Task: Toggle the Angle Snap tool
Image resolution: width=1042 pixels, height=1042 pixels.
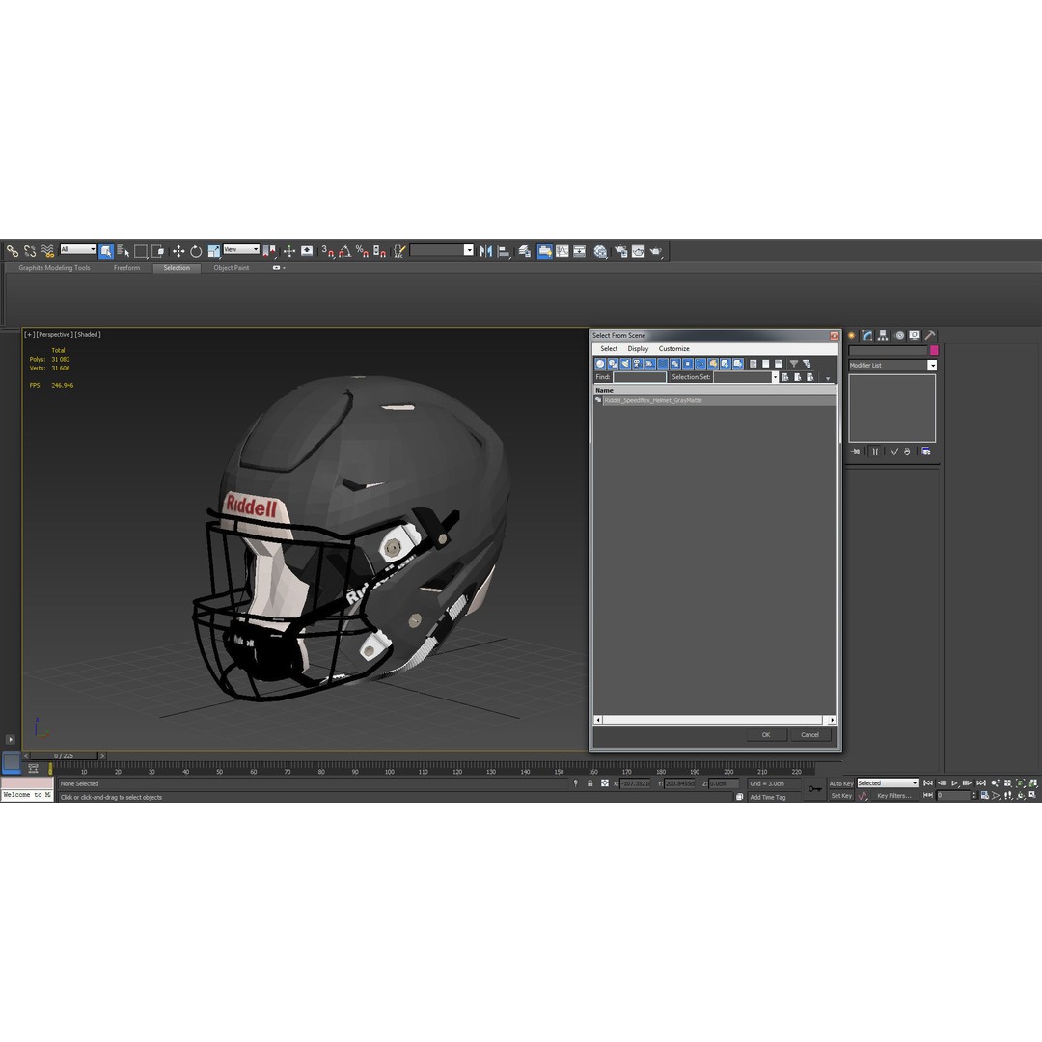Action: tap(344, 251)
